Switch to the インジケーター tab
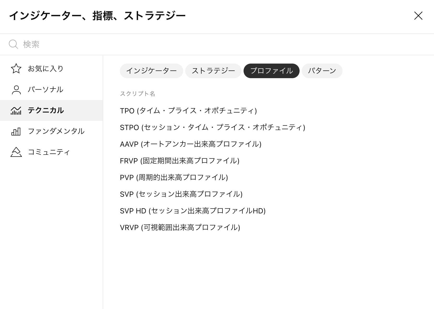The width and height of the screenshot is (434, 309). tap(151, 71)
